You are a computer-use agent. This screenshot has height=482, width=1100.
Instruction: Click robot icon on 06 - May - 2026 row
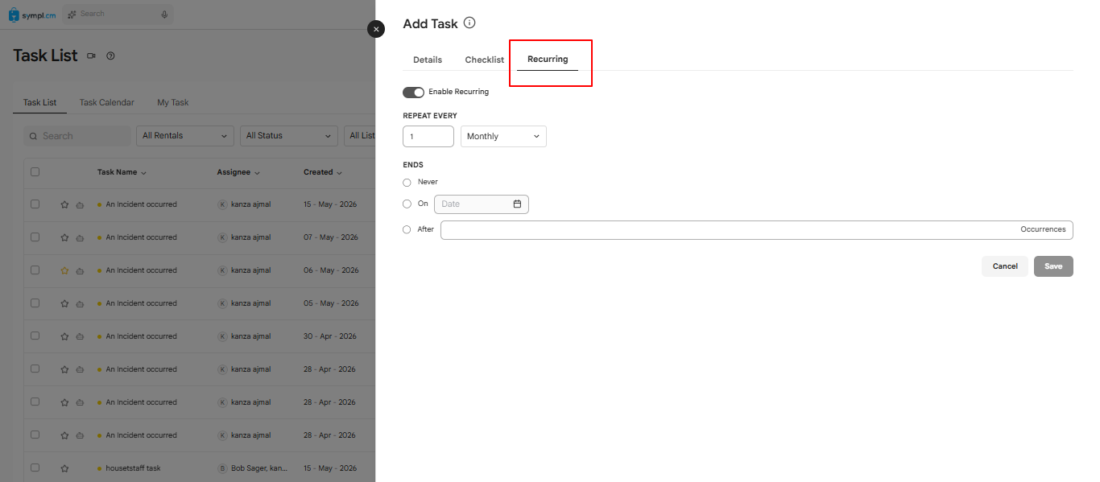[80, 270]
